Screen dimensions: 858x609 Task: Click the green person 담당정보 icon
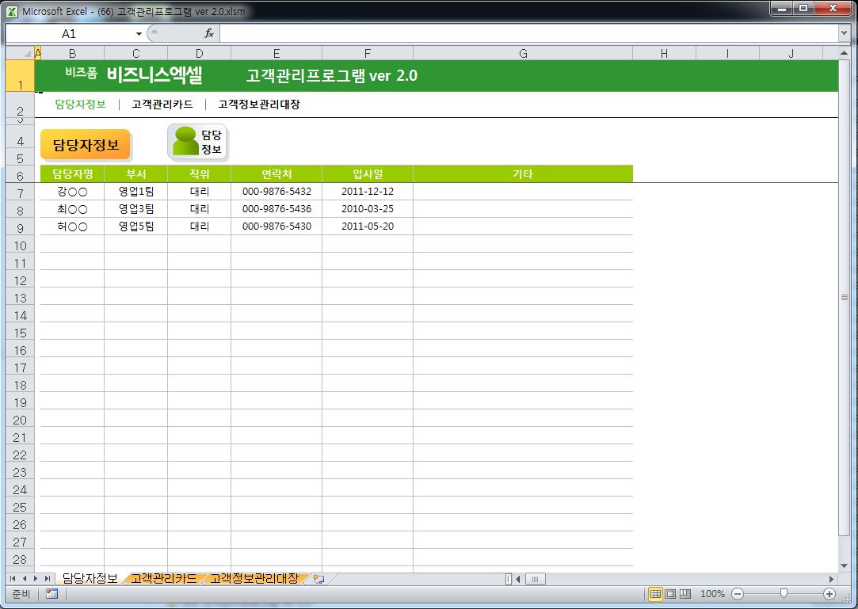click(198, 143)
